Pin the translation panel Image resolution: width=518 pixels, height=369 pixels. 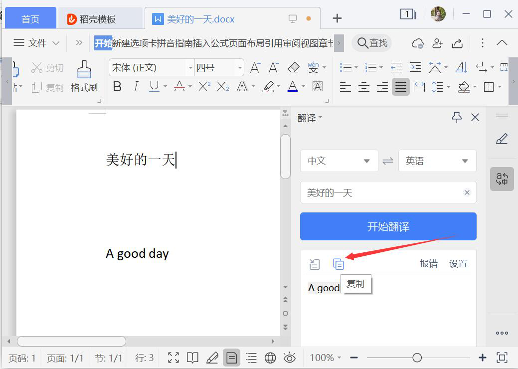(457, 117)
